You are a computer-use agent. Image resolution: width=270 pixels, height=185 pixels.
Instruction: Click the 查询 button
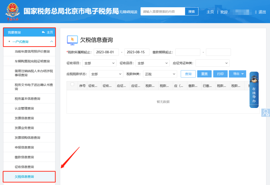(188, 74)
